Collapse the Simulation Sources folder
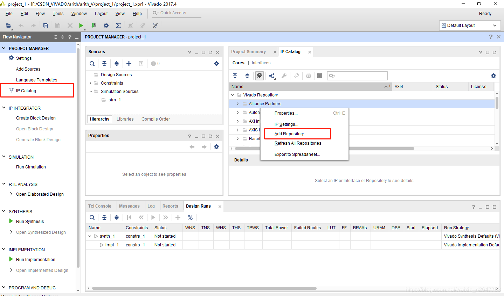The width and height of the screenshot is (504, 296). coord(90,92)
